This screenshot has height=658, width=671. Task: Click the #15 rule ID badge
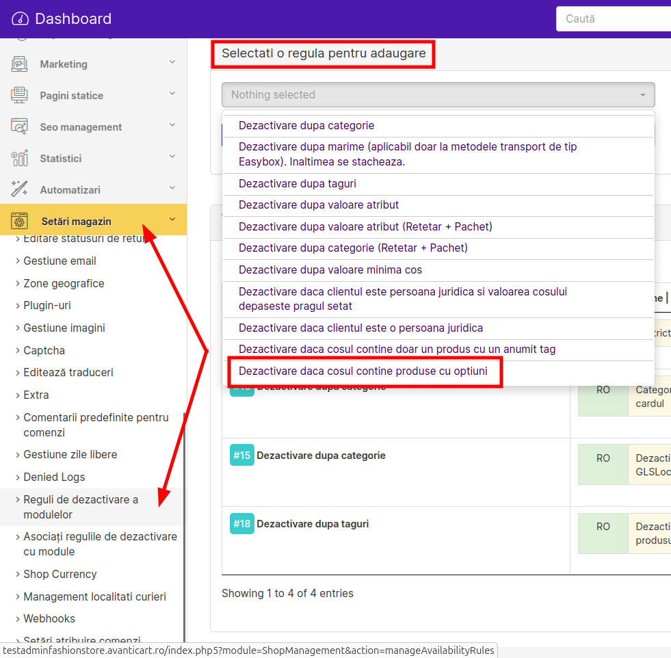pyautogui.click(x=241, y=456)
